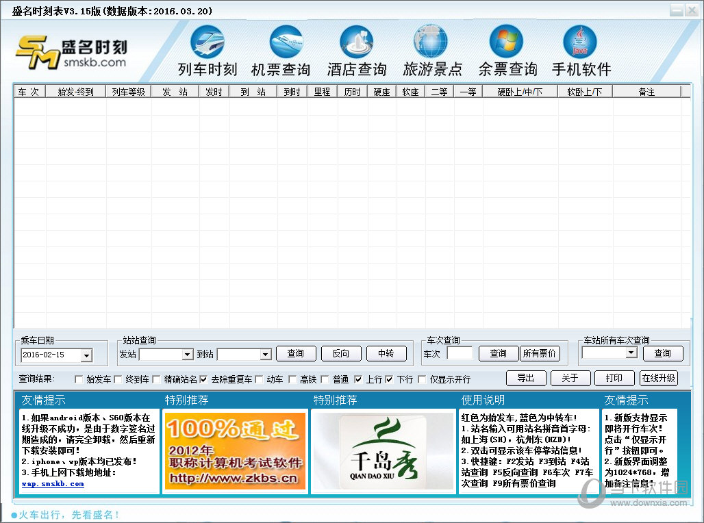This screenshot has height=523, width=704.
Task: Click the 在线升级 button
Action: click(x=659, y=378)
